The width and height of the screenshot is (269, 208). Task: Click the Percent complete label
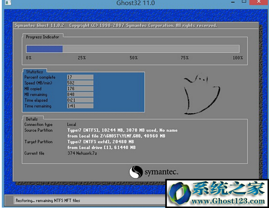(40, 77)
